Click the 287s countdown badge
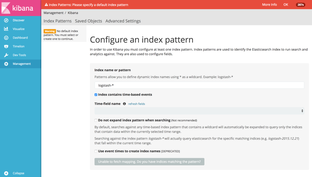312x177 pixels. [x=300, y=5]
